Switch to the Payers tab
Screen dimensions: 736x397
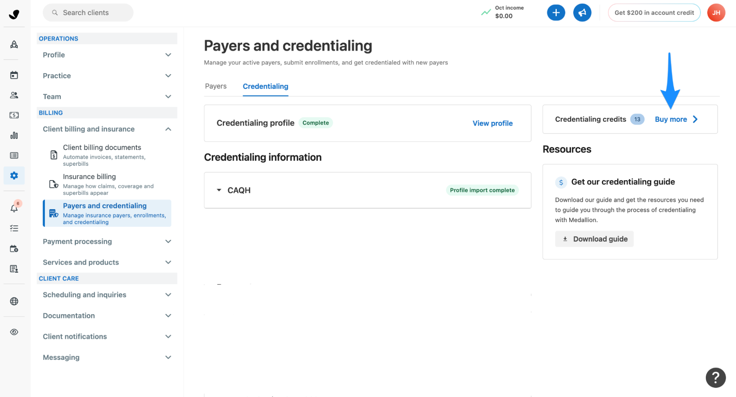216,86
